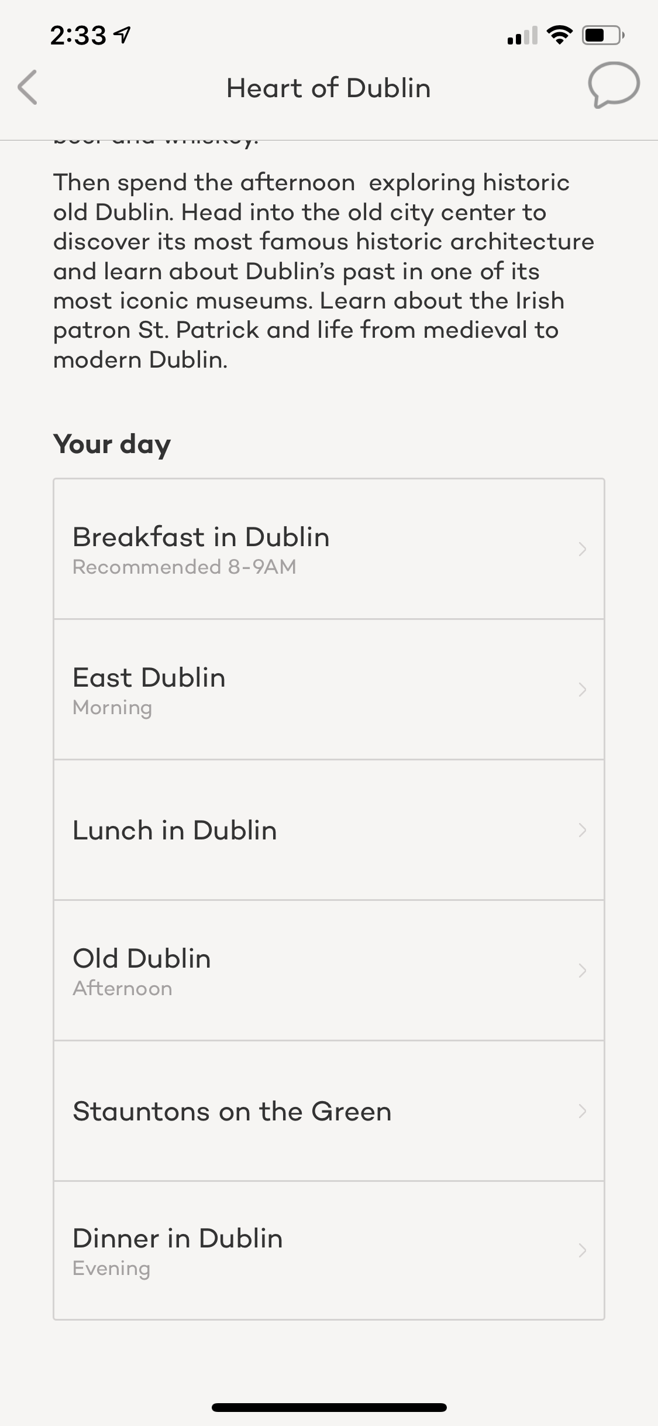Tap chevron next to Stauntons on the Green
The width and height of the screenshot is (658, 1426).
coord(582,1111)
